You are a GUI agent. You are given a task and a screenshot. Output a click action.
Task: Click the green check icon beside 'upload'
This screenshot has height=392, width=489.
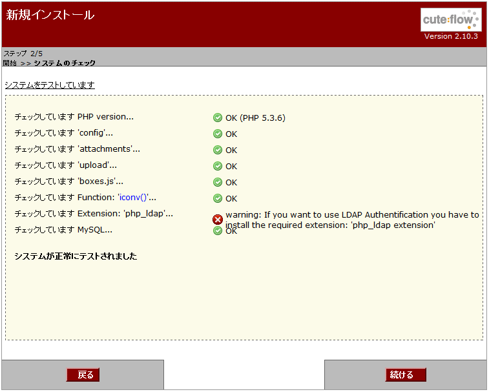[218, 166]
